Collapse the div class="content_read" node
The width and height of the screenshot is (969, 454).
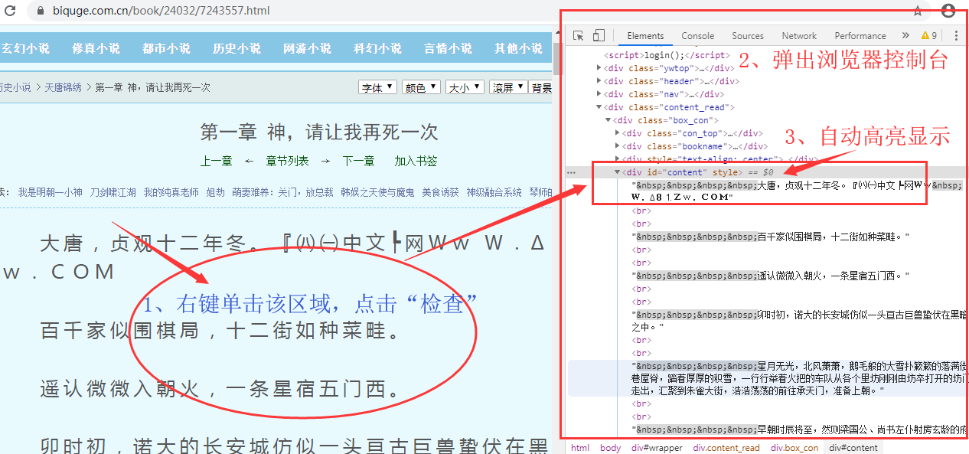[x=599, y=107]
